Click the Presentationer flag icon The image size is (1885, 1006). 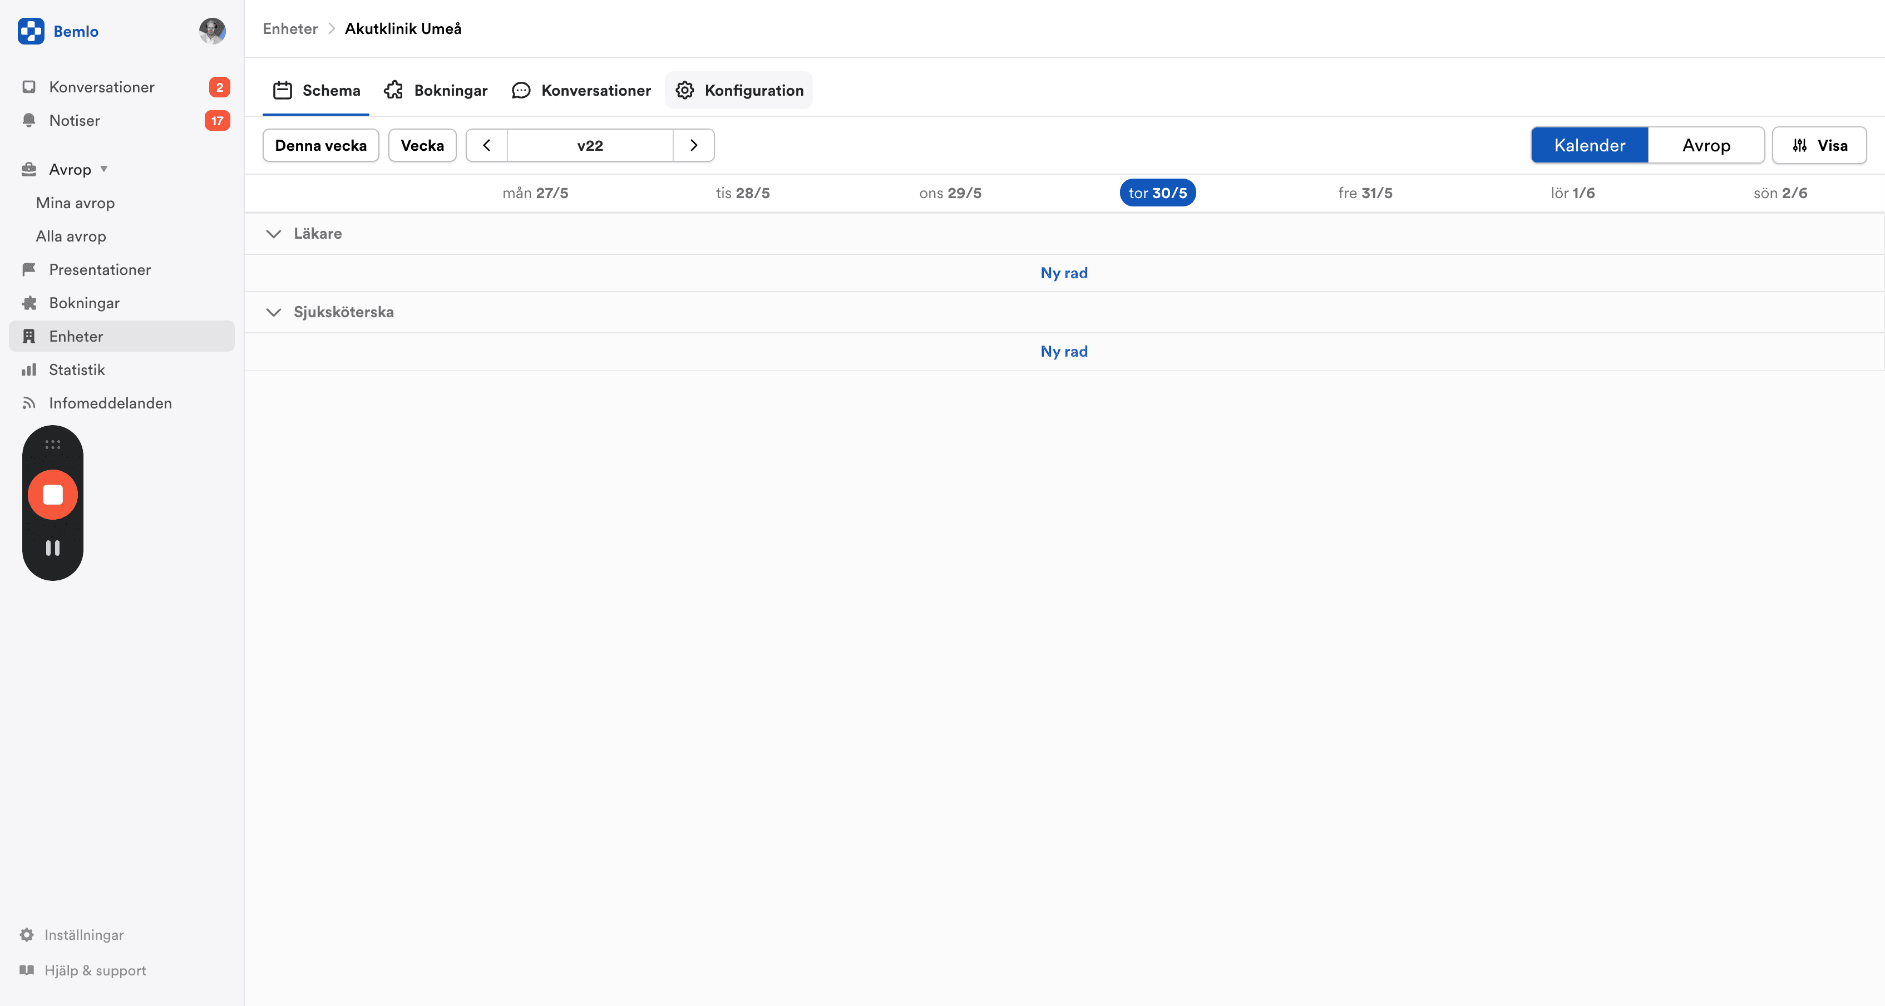pyautogui.click(x=29, y=269)
